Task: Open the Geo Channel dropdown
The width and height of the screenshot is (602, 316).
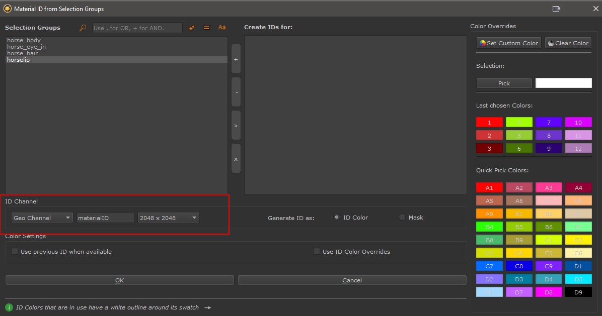Action: (42, 218)
